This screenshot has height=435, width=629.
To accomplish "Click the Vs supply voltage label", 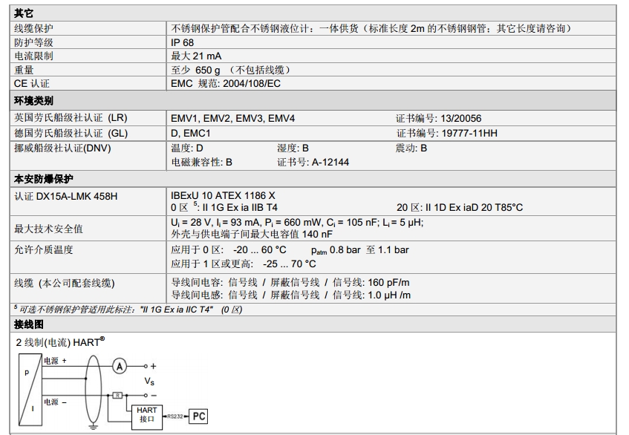I will coord(149,381).
